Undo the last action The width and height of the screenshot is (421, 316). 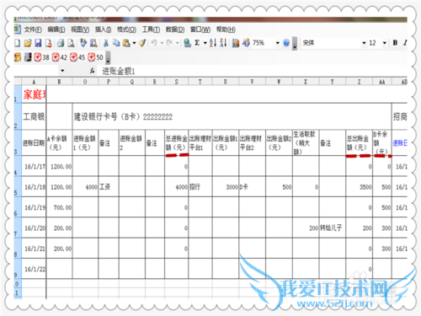click(154, 43)
